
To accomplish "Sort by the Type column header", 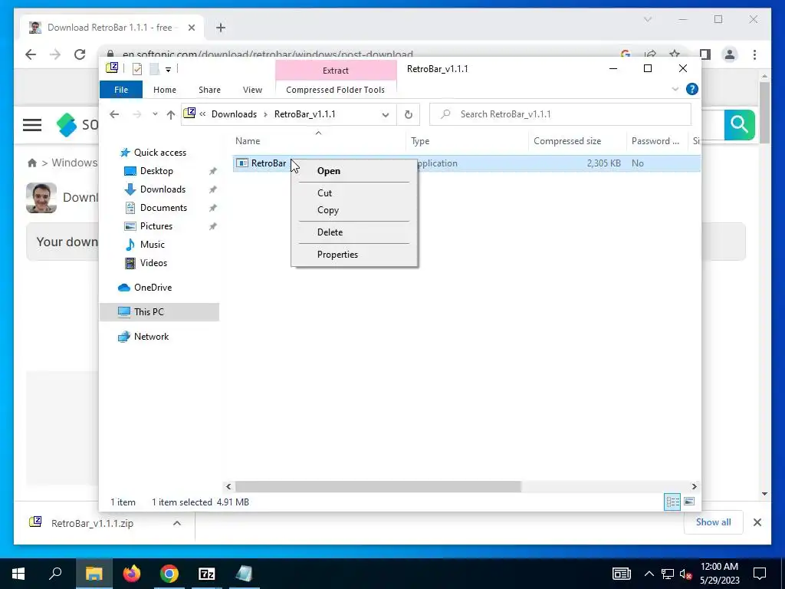I will coord(467,141).
